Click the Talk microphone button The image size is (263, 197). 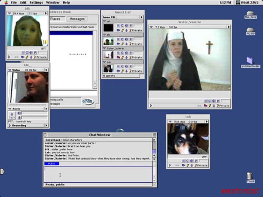11,116
